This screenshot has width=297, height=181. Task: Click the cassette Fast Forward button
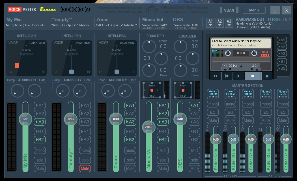click(227, 76)
